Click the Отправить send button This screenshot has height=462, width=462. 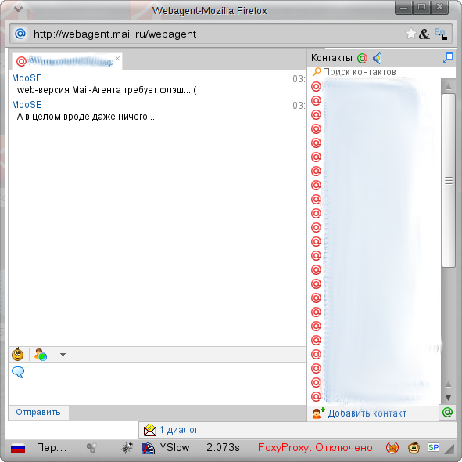click(x=38, y=412)
